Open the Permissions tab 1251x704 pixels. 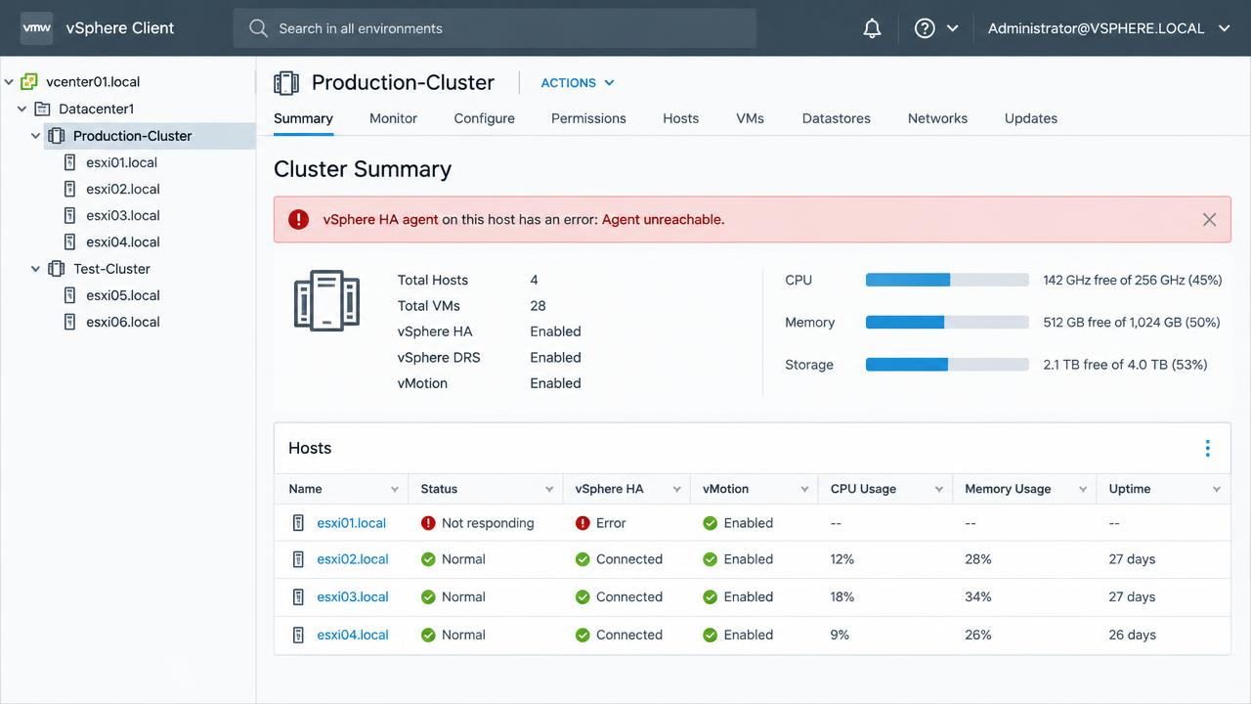click(588, 118)
